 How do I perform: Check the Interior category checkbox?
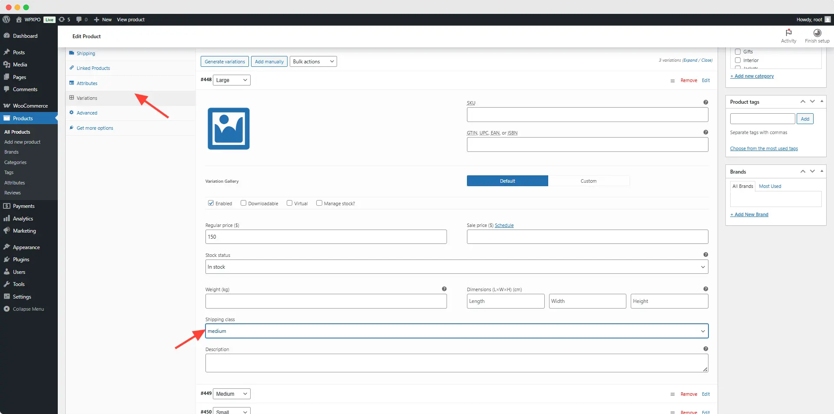point(738,60)
